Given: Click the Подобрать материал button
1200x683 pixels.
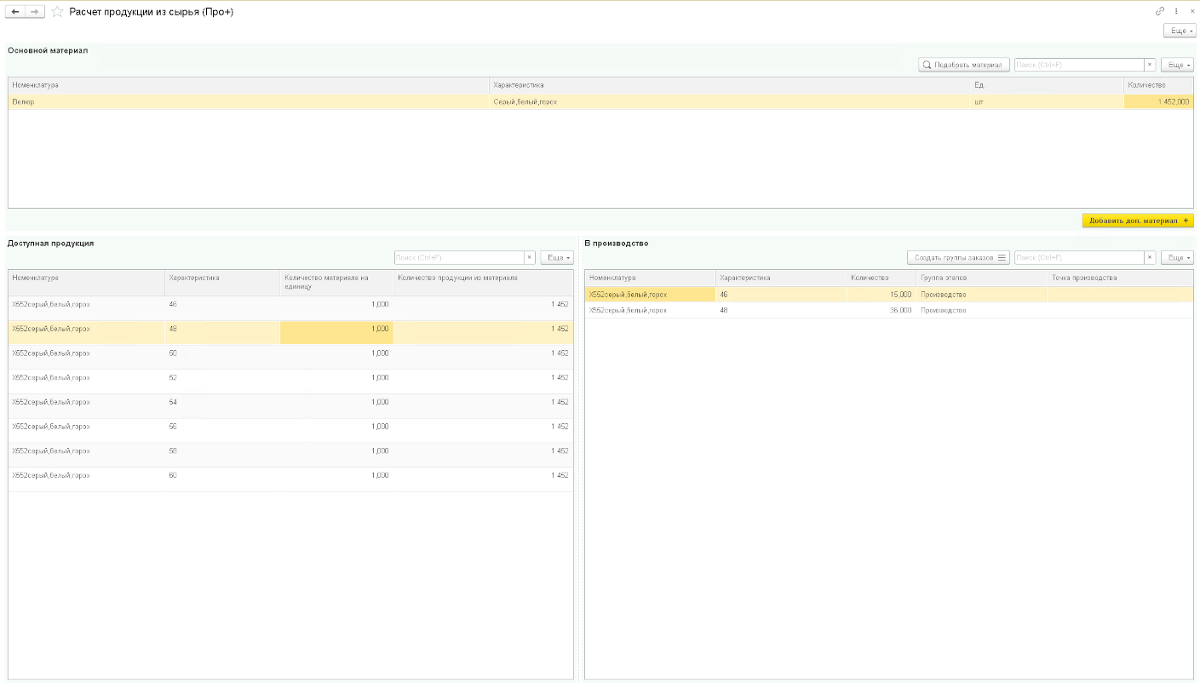Looking at the screenshot, I should (x=964, y=65).
